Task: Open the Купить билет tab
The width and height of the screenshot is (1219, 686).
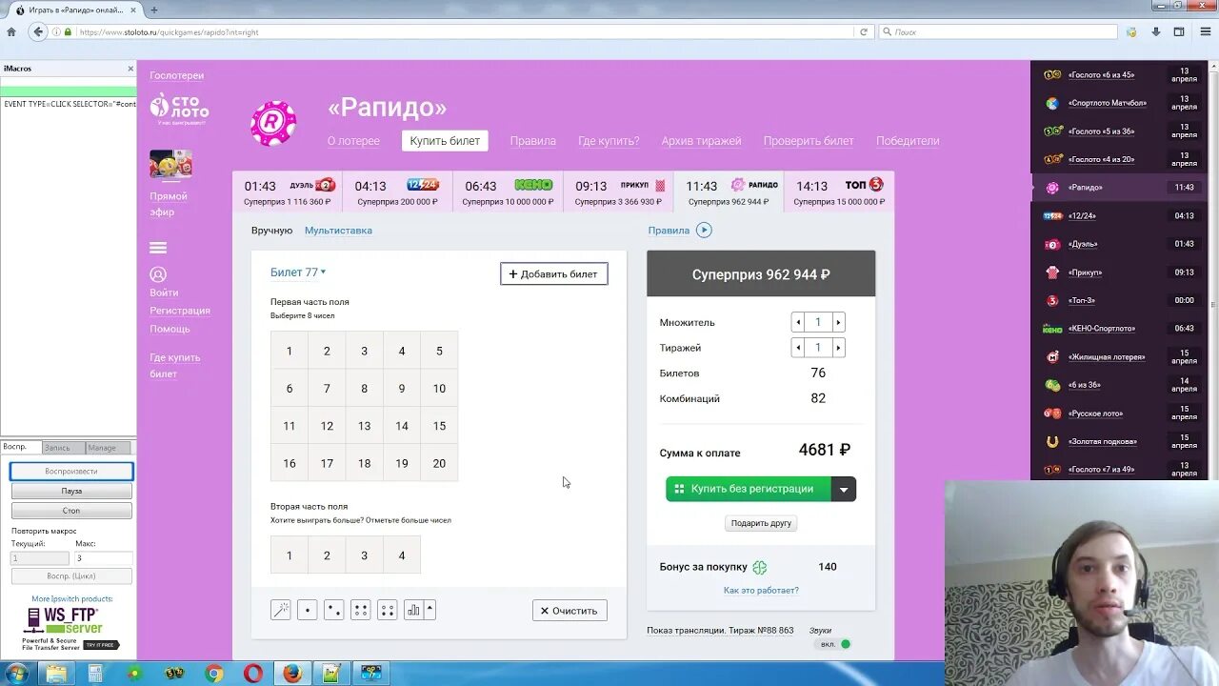Action: coord(445,141)
